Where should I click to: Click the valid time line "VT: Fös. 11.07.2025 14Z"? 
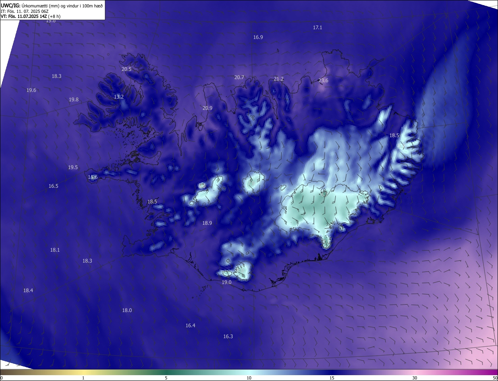click(23, 16)
